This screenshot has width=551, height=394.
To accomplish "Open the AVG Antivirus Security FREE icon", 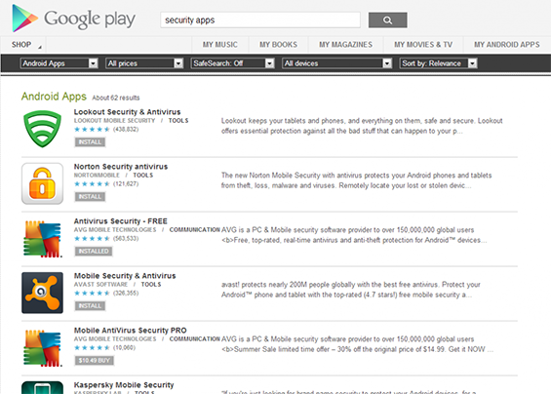I will [x=43, y=239].
